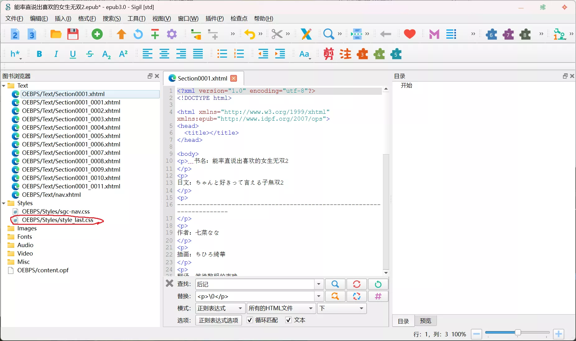This screenshot has width=576, height=341.
Task: Toggle the 循环匹配 checkbox
Action: pyautogui.click(x=250, y=320)
